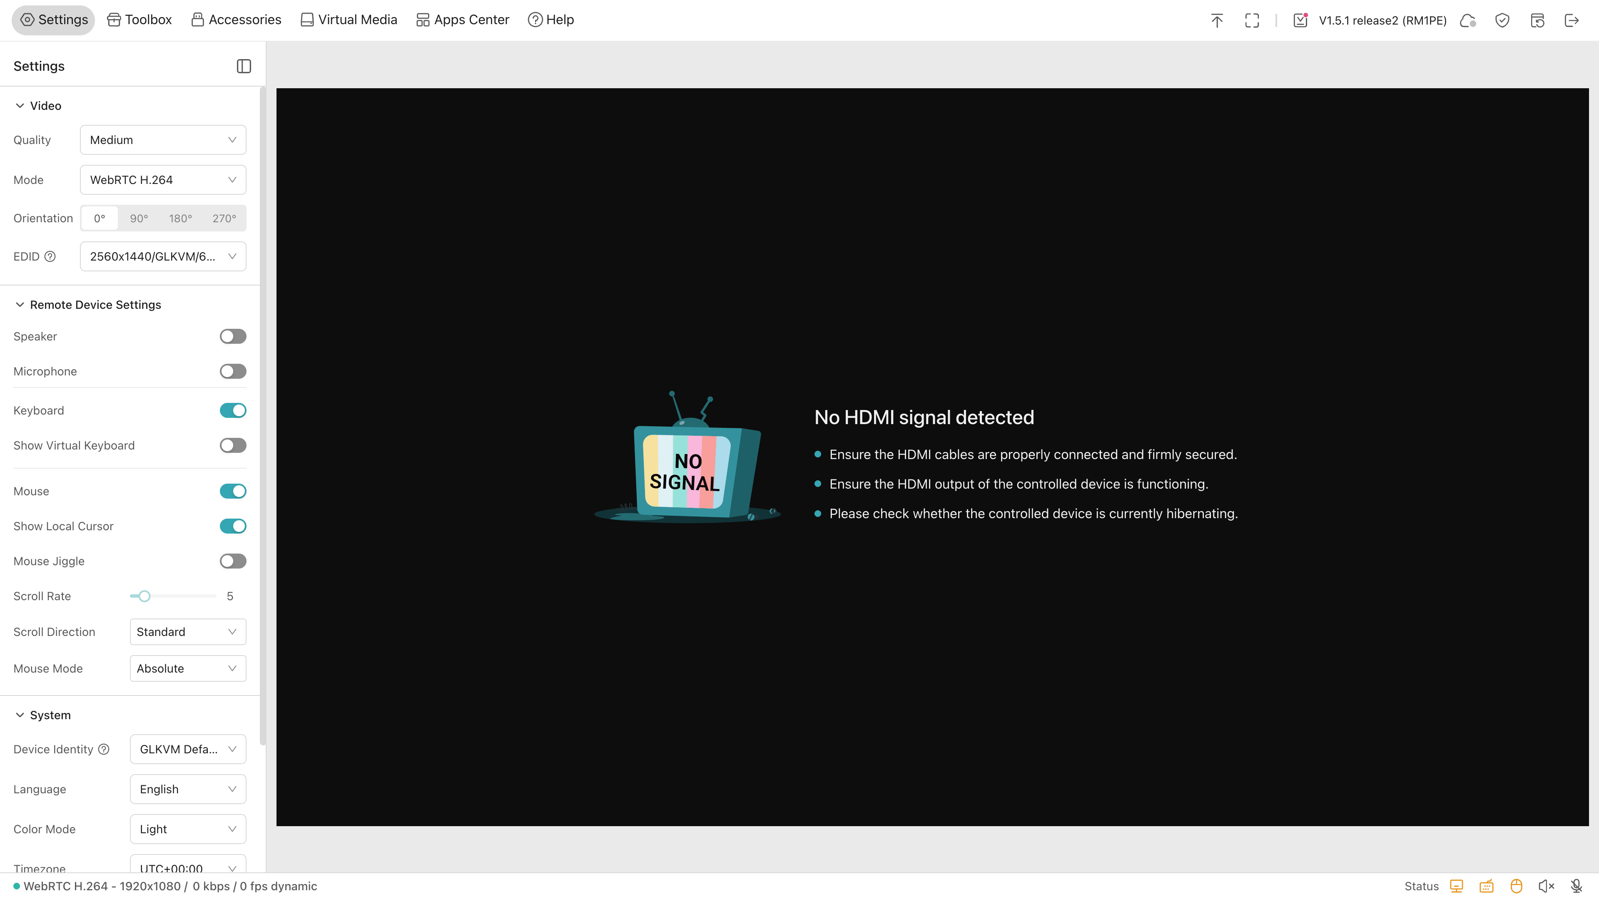The height and width of the screenshot is (899, 1599).
Task: Open the Quality dropdown set to Medium
Action: point(163,140)
